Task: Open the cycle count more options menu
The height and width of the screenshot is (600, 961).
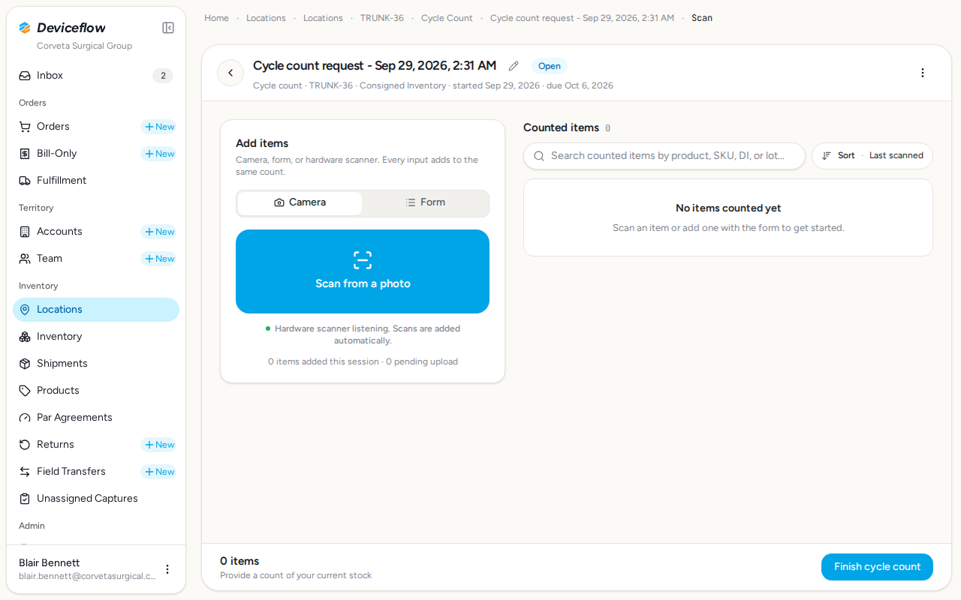Action: pos(923,73)
